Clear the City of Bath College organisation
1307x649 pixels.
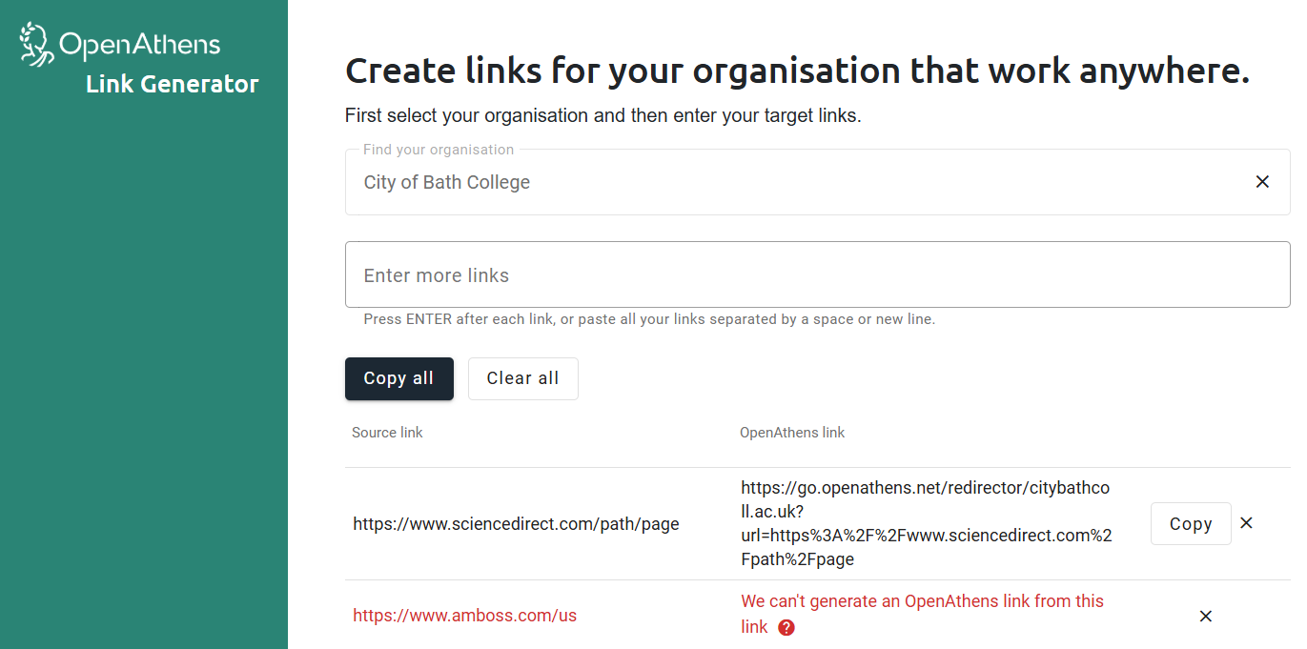pos(1262,182)
